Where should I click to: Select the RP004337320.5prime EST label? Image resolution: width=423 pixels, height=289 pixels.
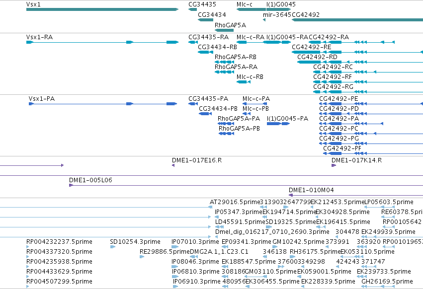59,252
